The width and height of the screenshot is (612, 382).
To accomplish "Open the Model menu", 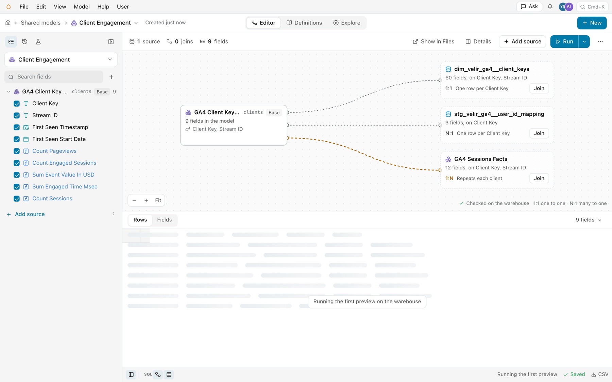I will click(82, 7).
